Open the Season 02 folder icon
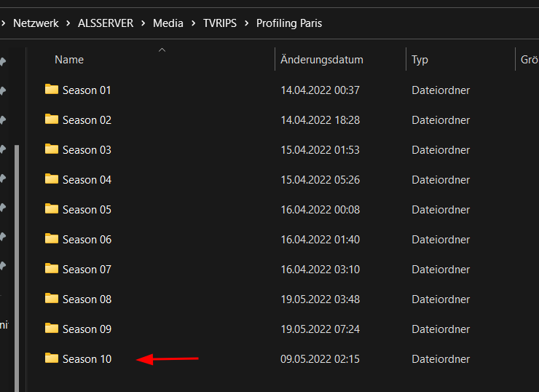The image size is (539, 392). click(52, 119)
